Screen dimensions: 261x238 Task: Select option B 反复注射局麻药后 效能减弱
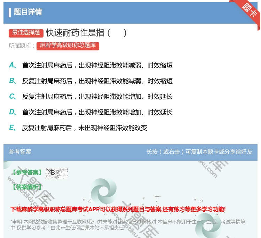(x=91, y=81)
